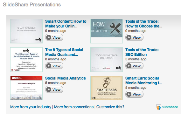
Task: Click the 'SlideShare Presentations' heading
Action: click(x=32, y=5)
